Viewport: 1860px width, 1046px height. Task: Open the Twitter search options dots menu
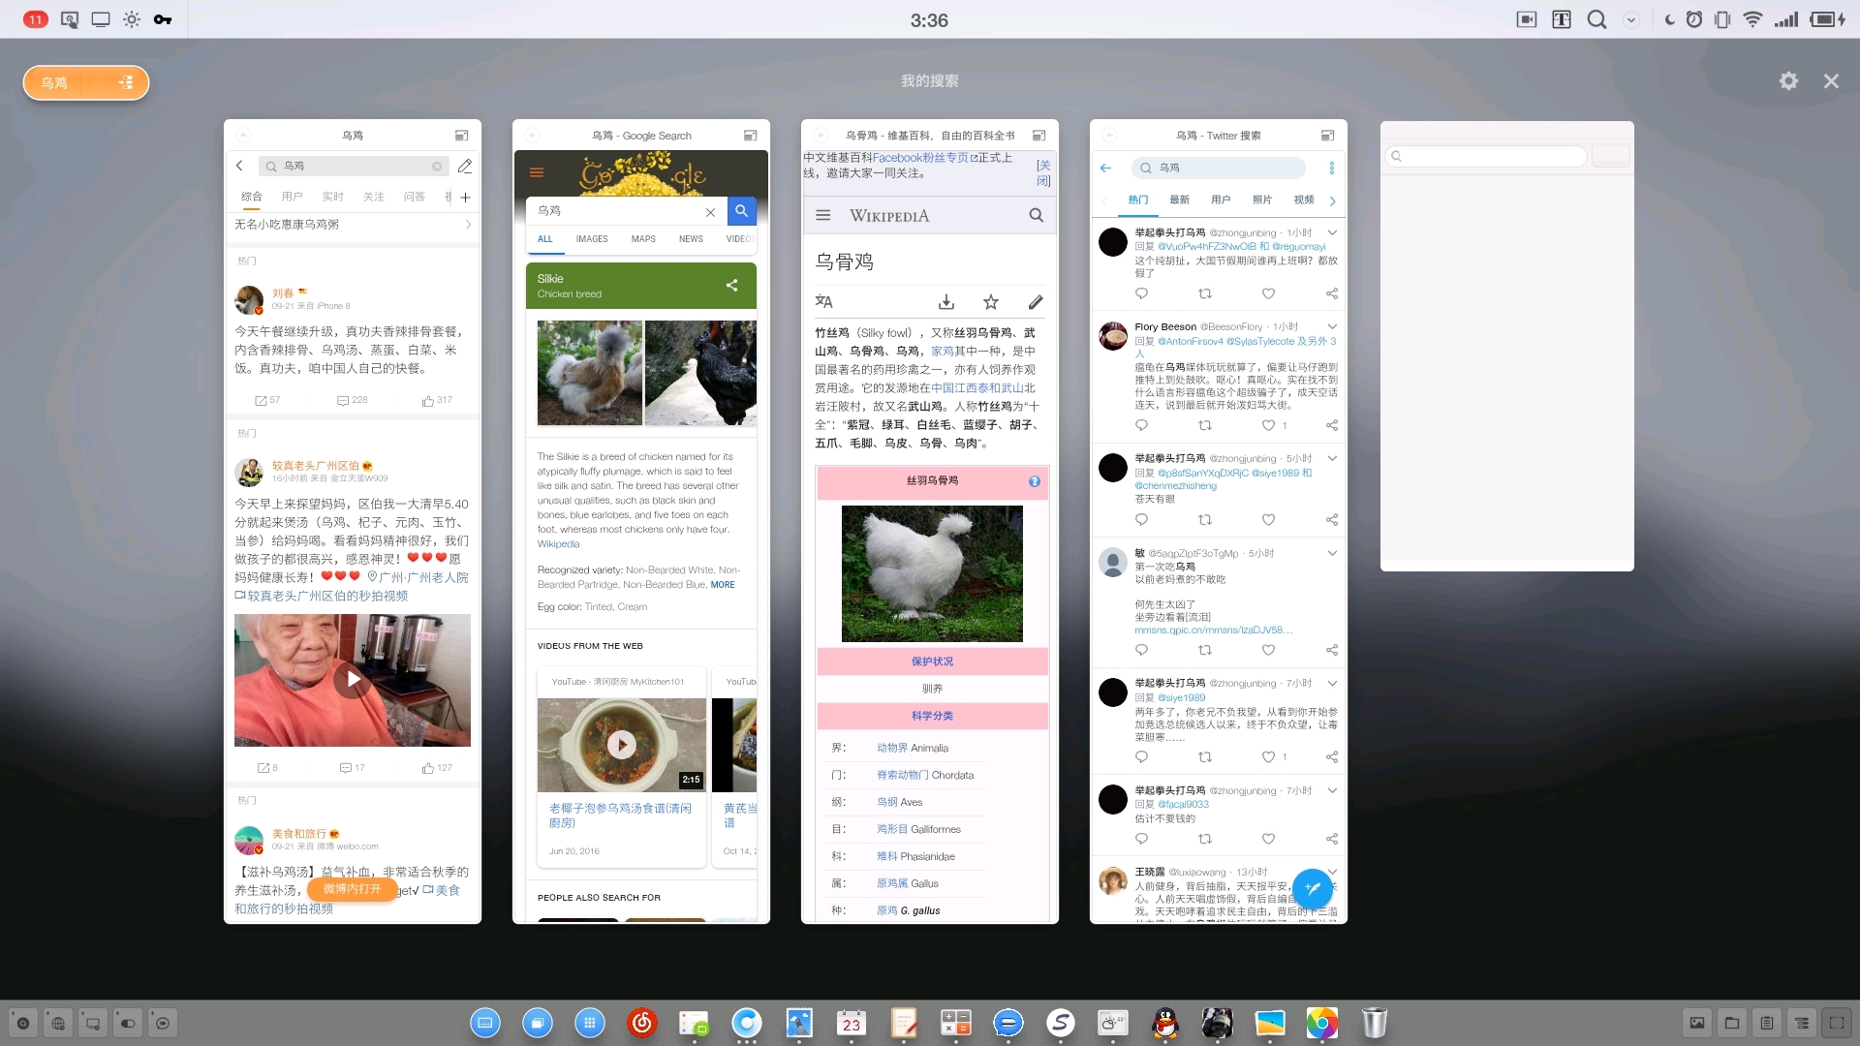tap(1332, 169)
